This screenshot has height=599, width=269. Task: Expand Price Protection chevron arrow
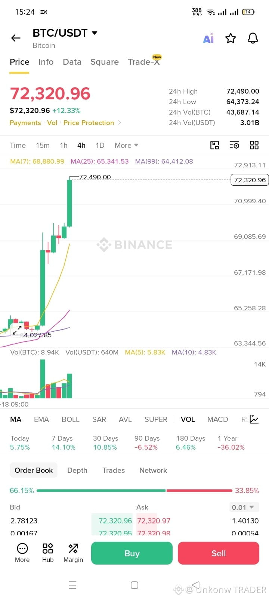click(x=120, y=122)
